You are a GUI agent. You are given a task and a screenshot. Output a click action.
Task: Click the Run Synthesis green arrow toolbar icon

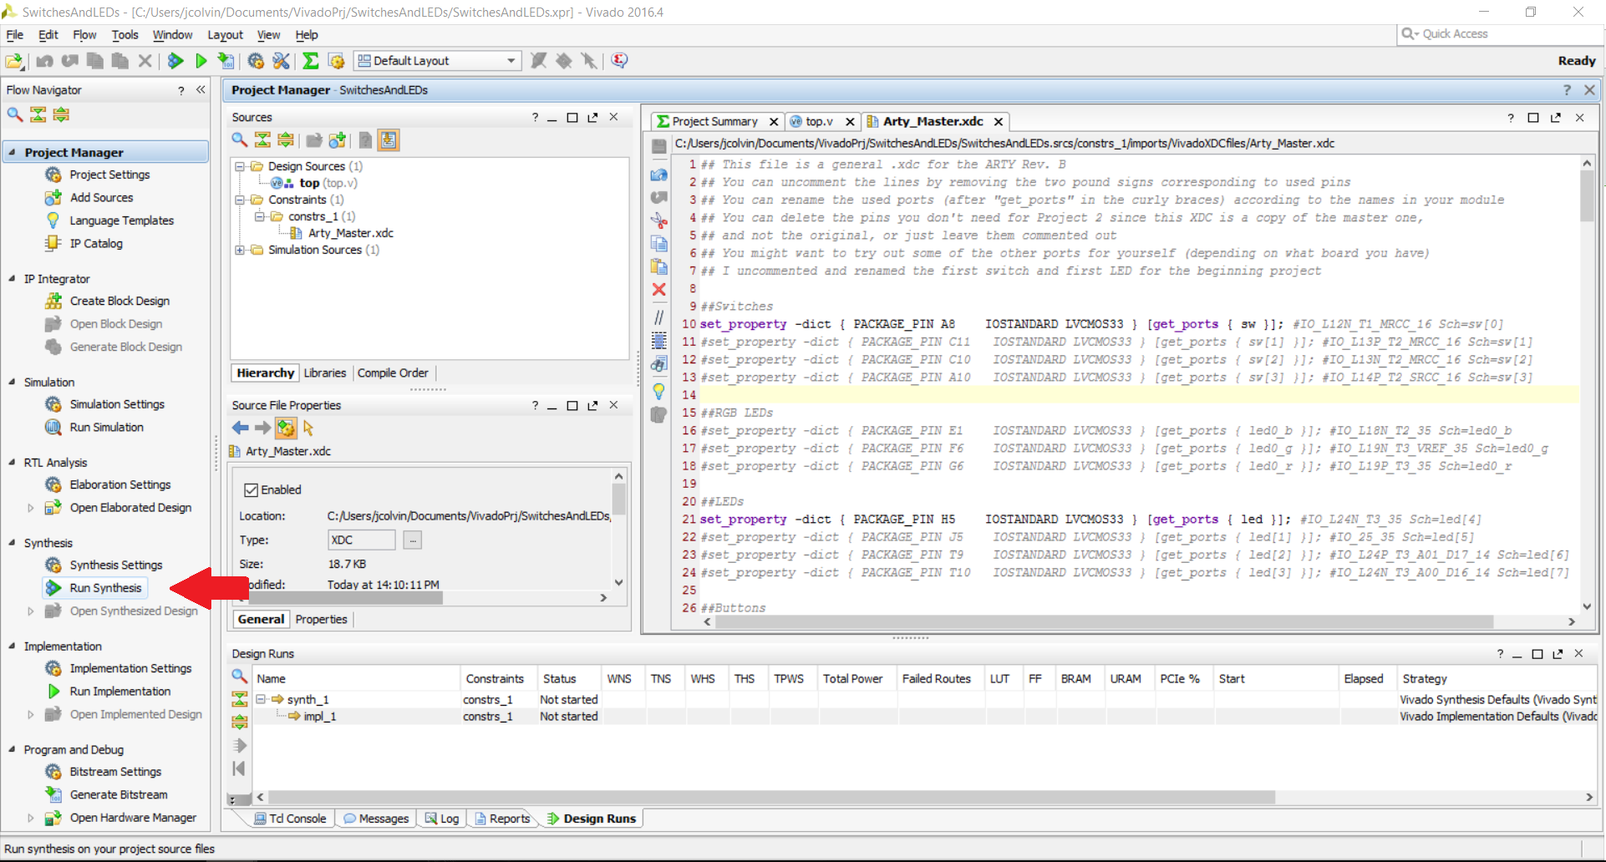pyautogui.click(x=175, y=61)
